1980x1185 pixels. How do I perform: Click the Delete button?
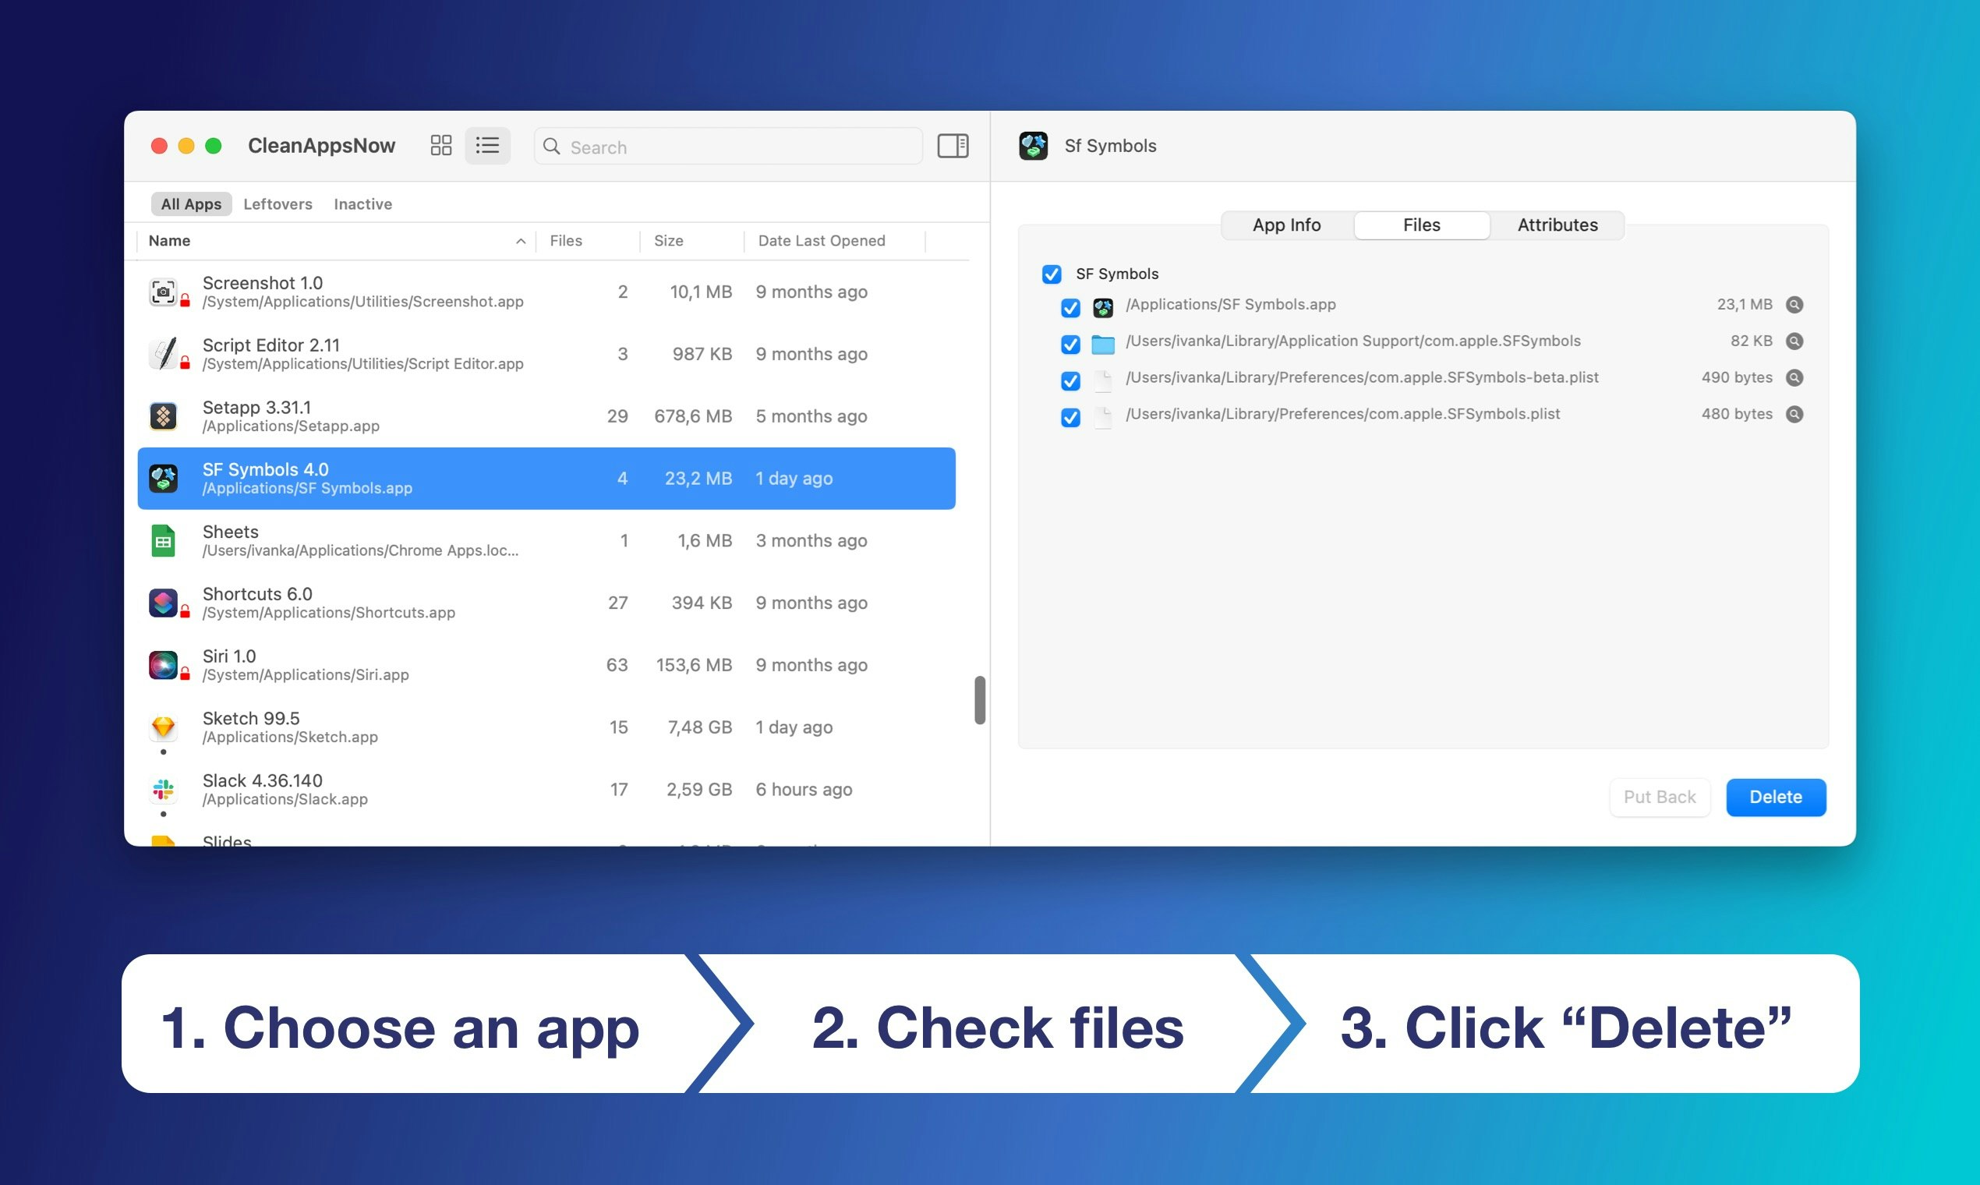click(1776, 797)
